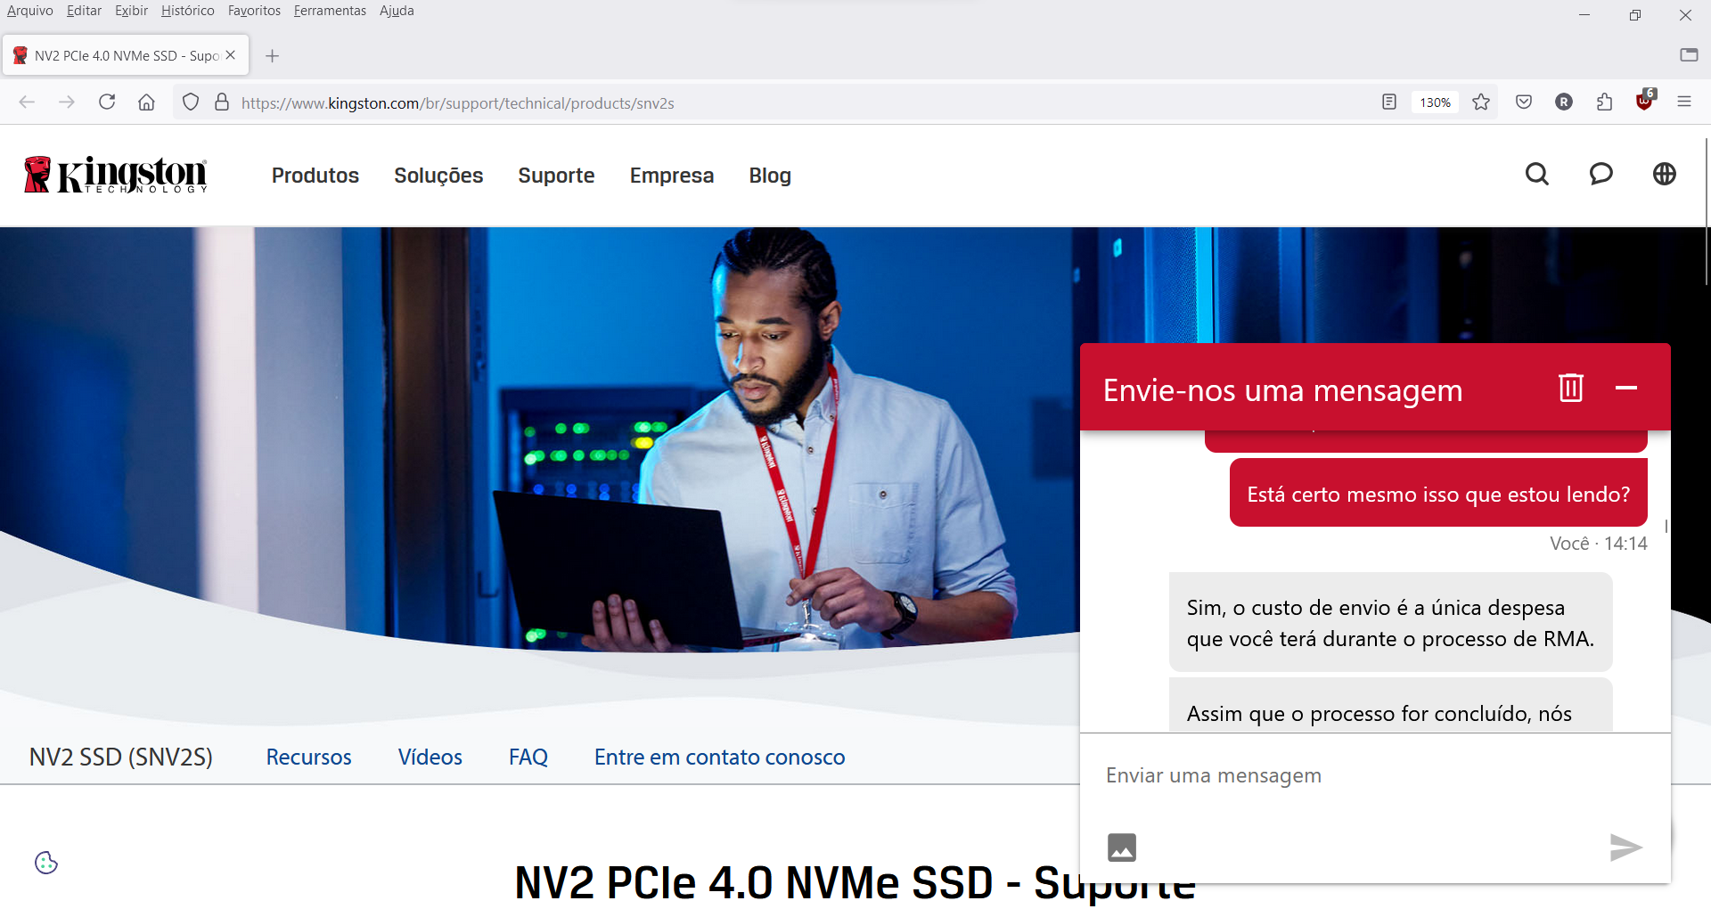Jump to the FAQ section
This screenshot has height=909, width=1711.
528,757
